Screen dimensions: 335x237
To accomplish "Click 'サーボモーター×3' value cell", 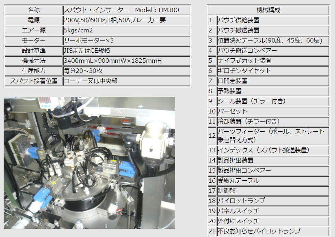I will (x=126, y=41).
